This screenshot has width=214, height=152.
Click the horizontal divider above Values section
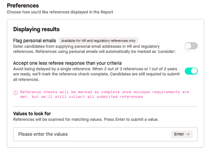click(x=105, y=106)
